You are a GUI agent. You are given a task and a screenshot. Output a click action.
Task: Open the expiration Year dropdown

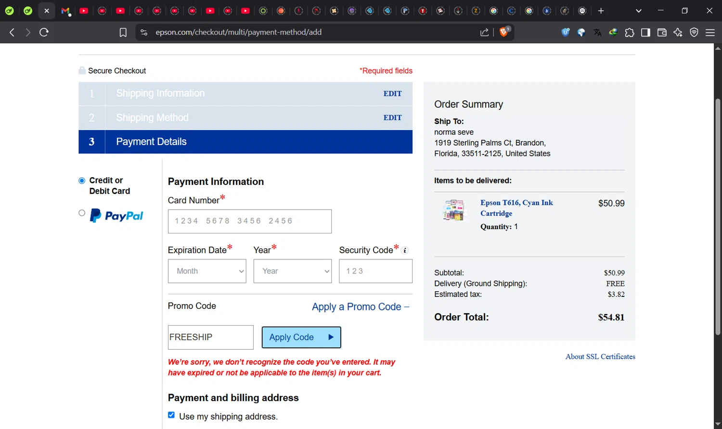tap(293, 271)
